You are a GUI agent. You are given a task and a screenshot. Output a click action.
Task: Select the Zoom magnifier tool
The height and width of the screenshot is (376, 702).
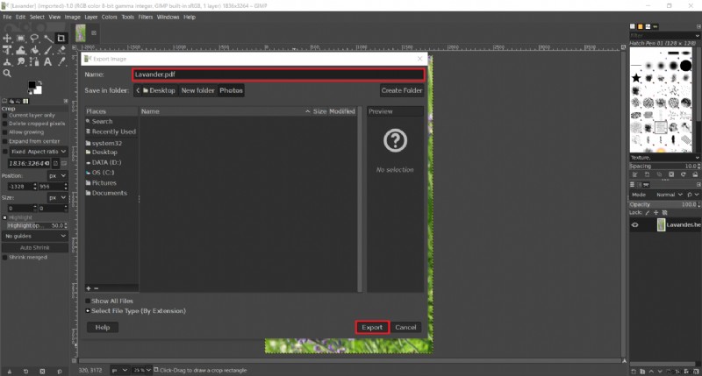[x=8, y=73]
